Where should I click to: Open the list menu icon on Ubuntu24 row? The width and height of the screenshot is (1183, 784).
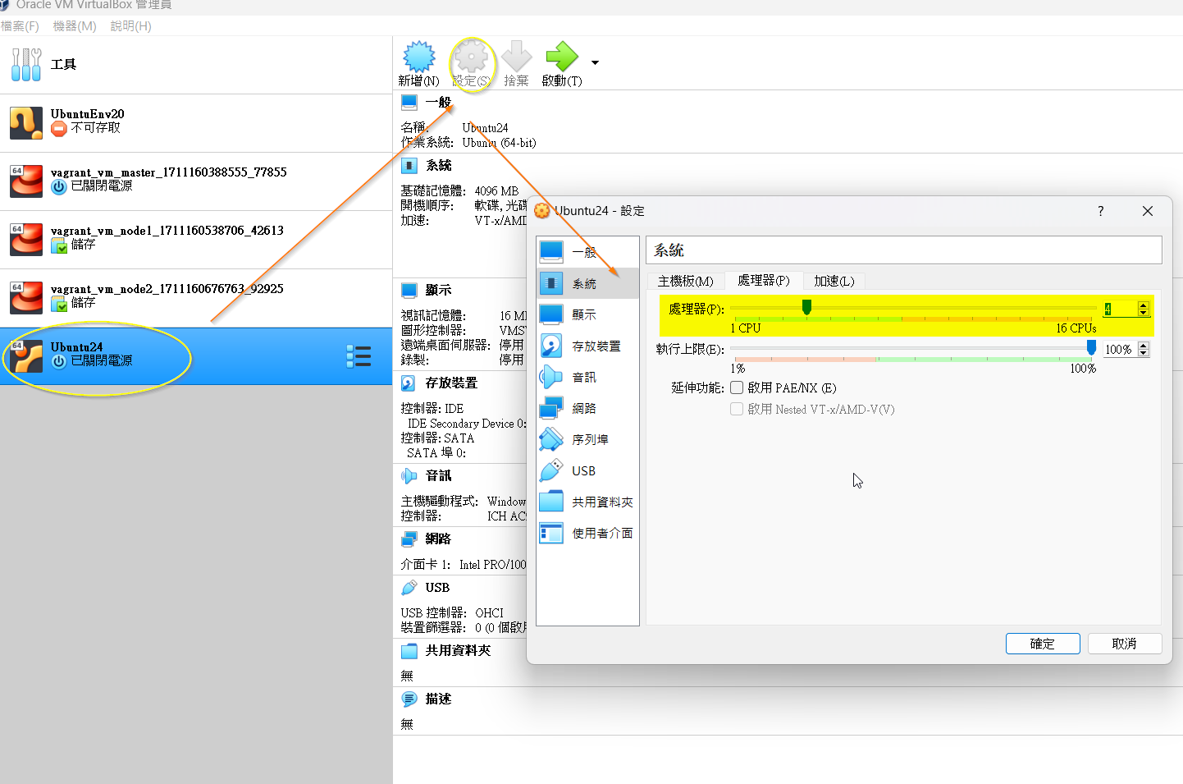(x=359, y=356)
